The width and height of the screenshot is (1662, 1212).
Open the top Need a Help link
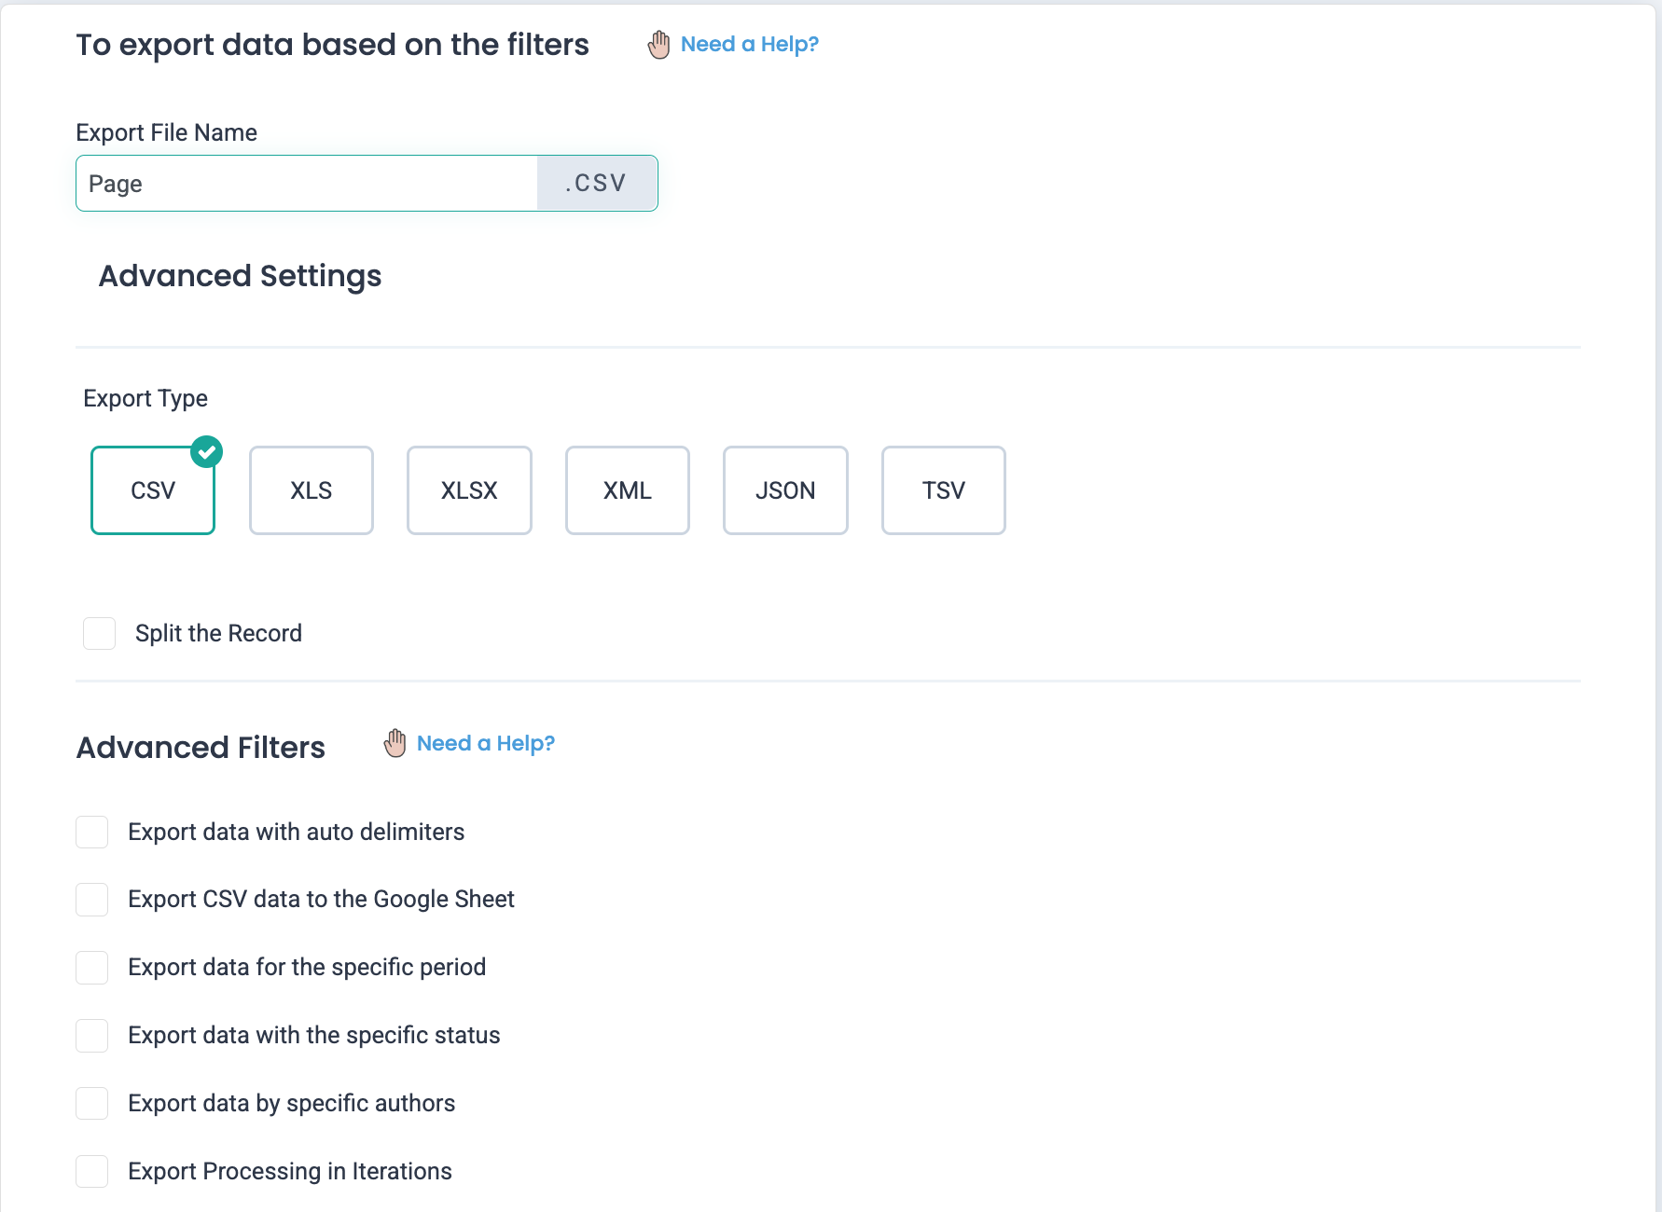point(749,45)
